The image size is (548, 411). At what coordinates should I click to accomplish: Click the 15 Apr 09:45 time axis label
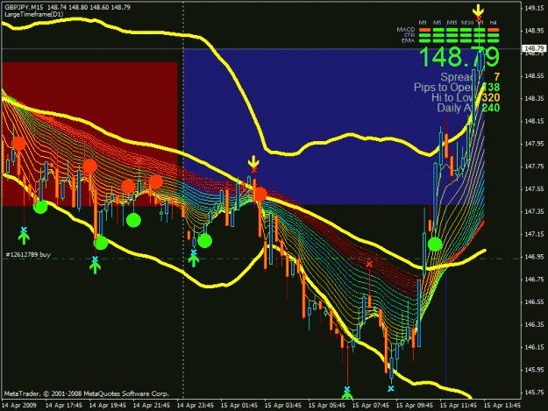pos(415,406)
